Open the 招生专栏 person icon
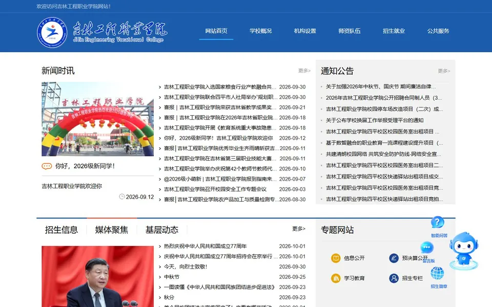 coord(394,278)
